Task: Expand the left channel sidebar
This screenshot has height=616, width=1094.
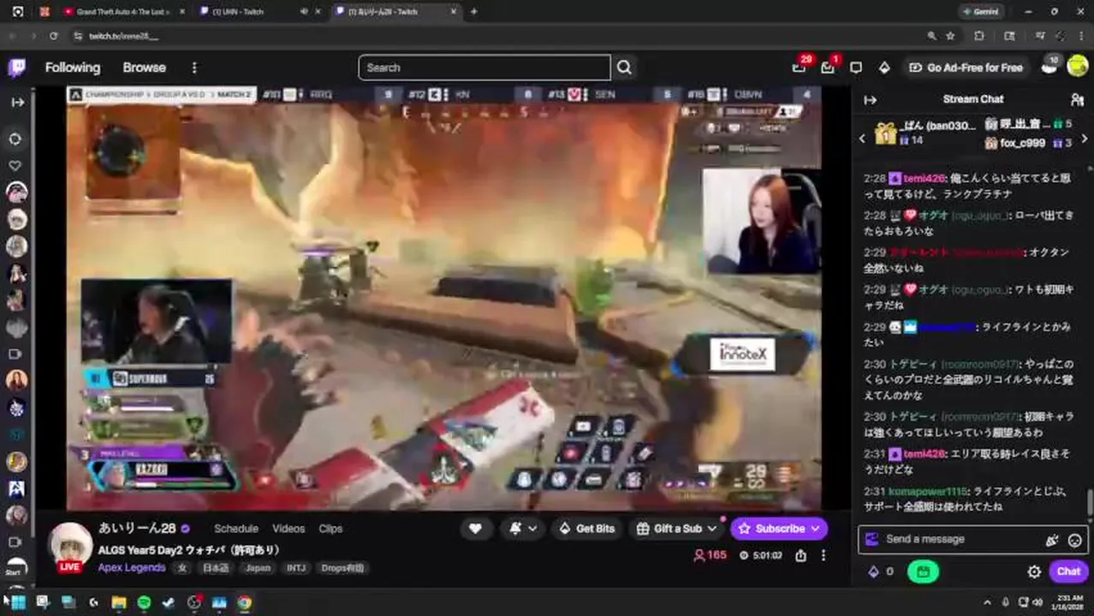Action: [17, 102]
